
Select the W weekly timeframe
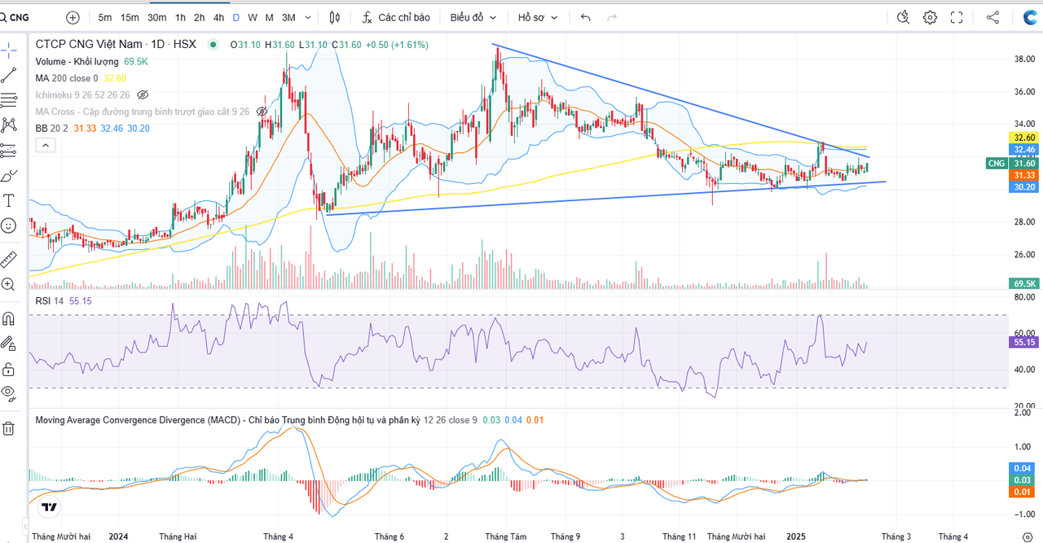tap(253, 17)
